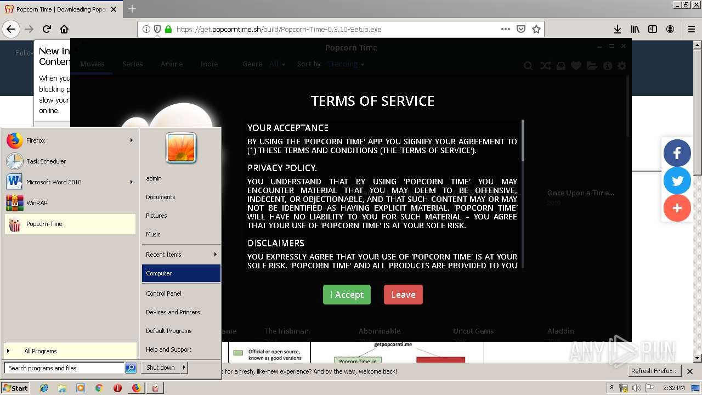Open Task Scheduler from Start menu
This screenshot has width=702, height=395.
[x=70, y=161]
